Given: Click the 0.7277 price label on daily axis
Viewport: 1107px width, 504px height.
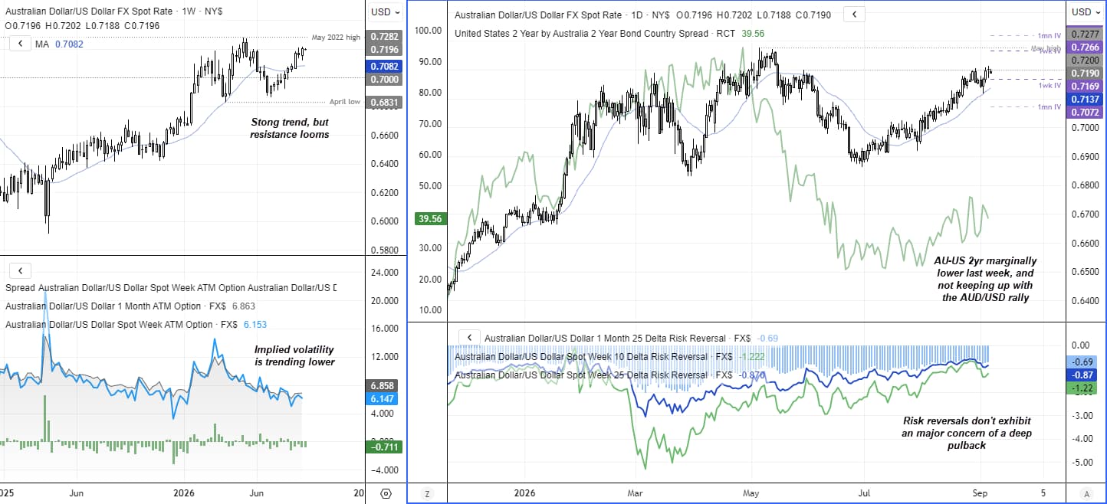Looking at the screenshot, I should pos(1084,34).
